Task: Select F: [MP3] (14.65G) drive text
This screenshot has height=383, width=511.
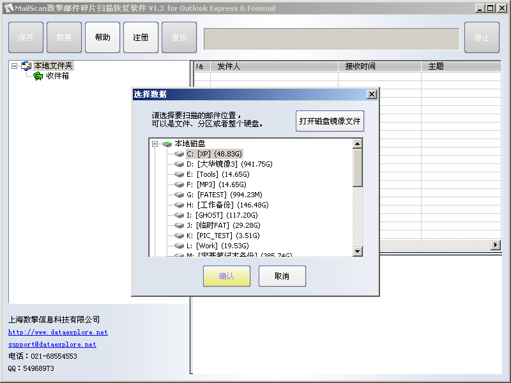Action: point(217,184)
